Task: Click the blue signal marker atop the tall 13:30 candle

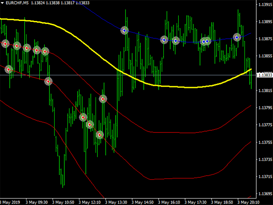Action: (125, 30)
